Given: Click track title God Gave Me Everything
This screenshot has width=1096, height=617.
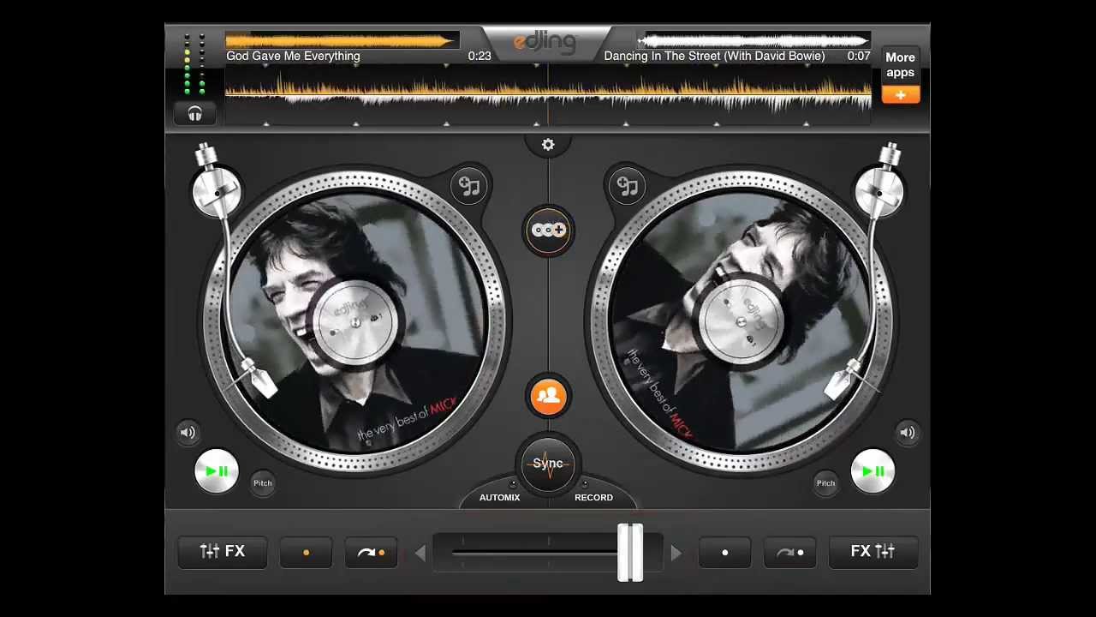Looking at the screenshot, I should [293, 57].
